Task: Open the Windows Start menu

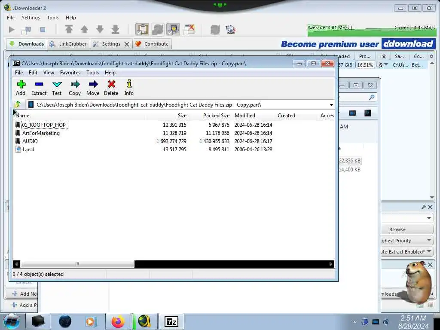Action: [12, 321]
